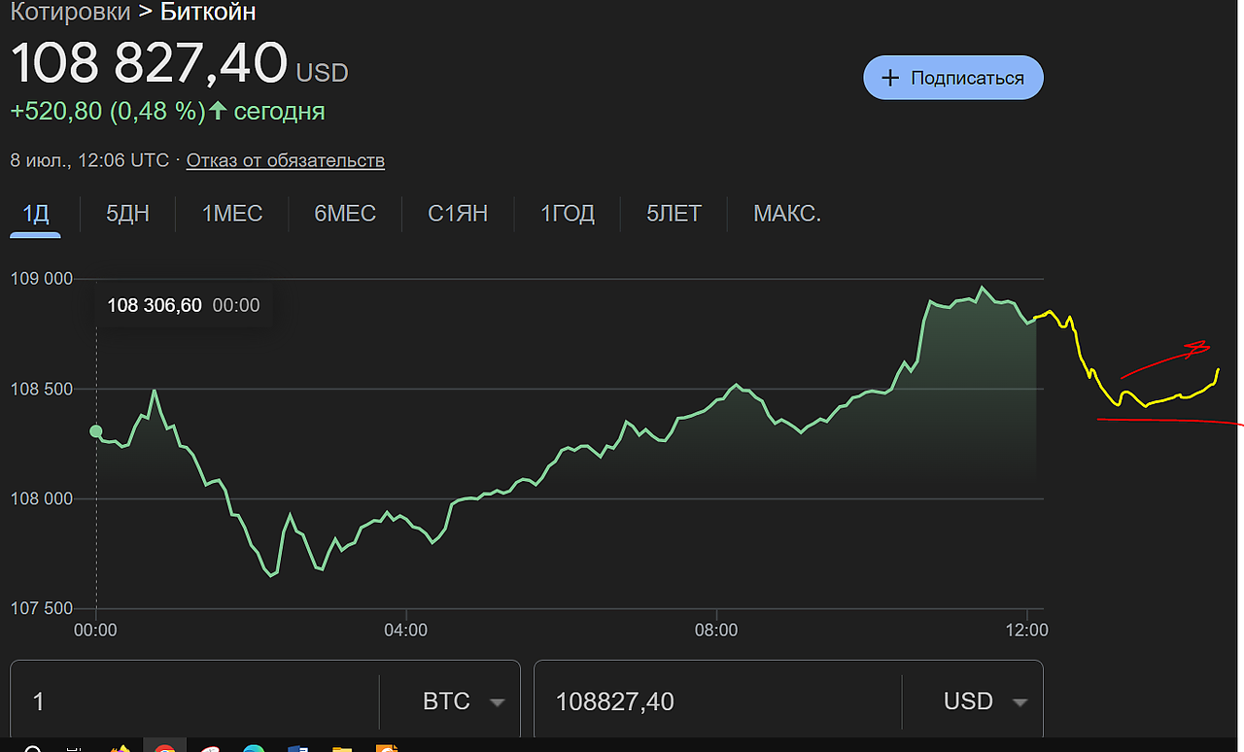Click the 109 000 axis label
This screenshot has width=1244, height=752.
pos(42,279)
